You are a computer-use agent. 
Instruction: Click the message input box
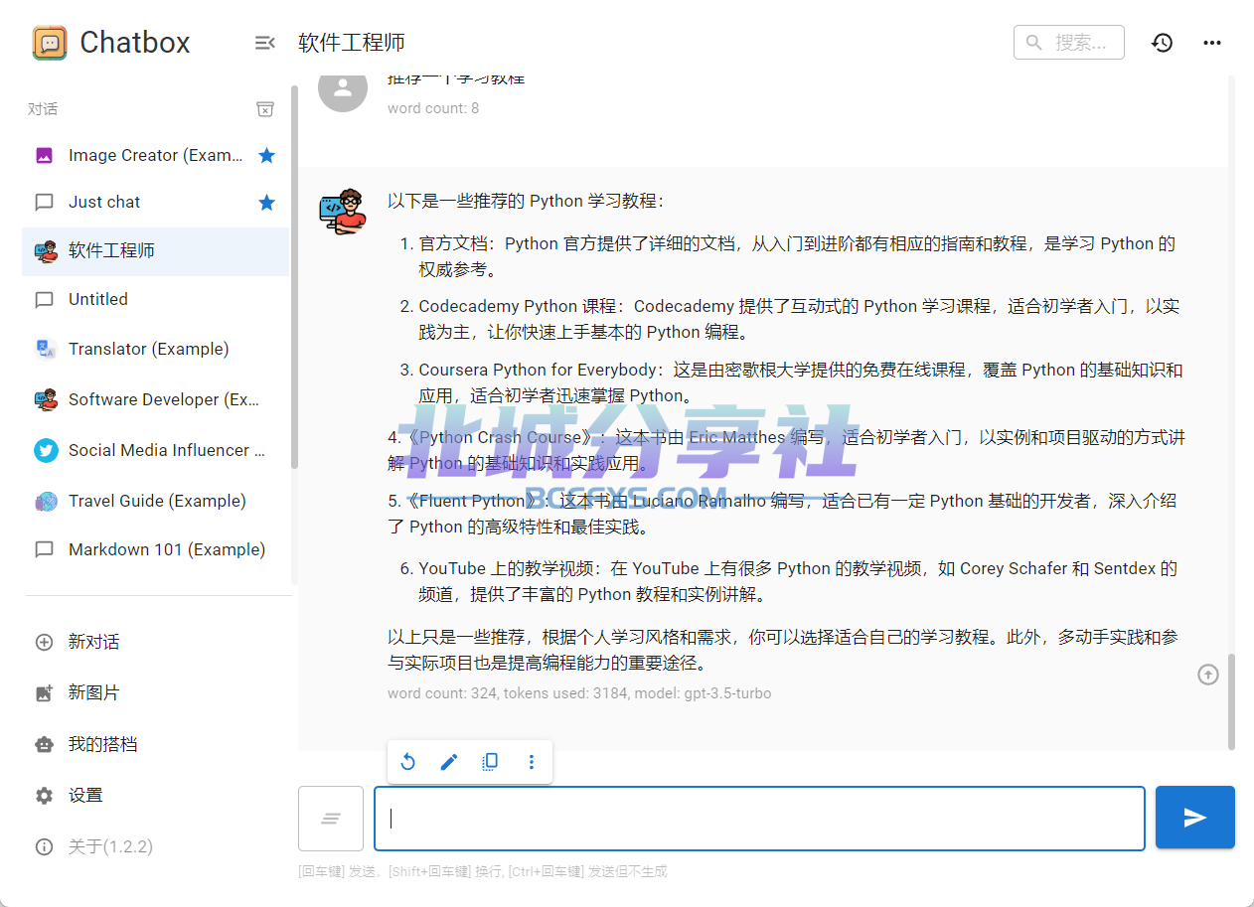pyautogui.click(x=759, y=819)
